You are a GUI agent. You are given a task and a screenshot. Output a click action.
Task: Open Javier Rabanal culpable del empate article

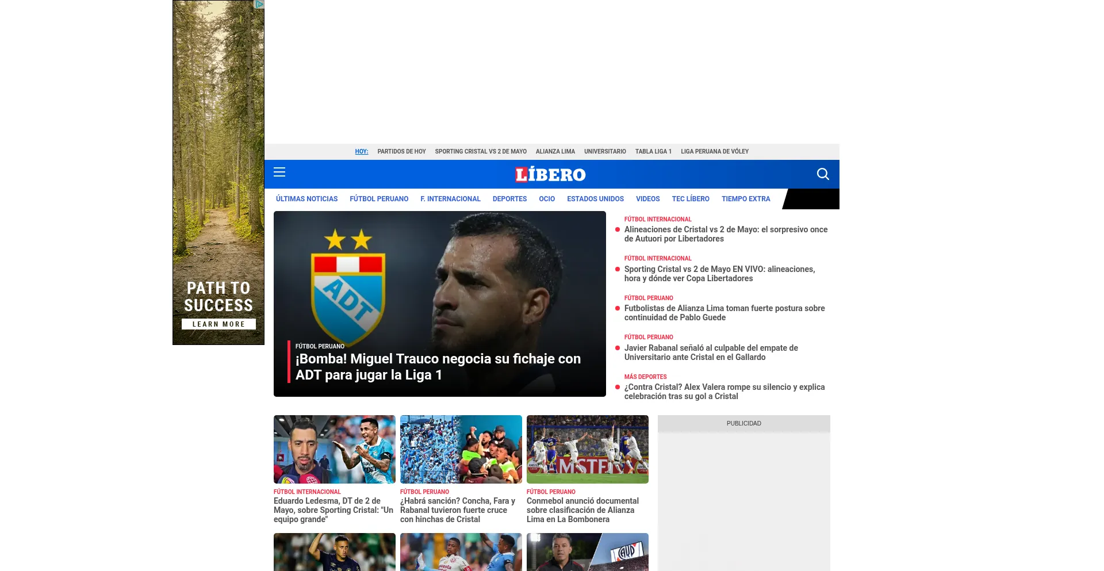(x=711, y=352)
